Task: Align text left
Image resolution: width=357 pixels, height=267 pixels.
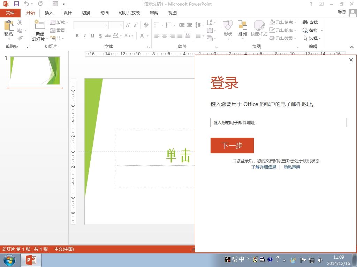Action: [157, 36]
